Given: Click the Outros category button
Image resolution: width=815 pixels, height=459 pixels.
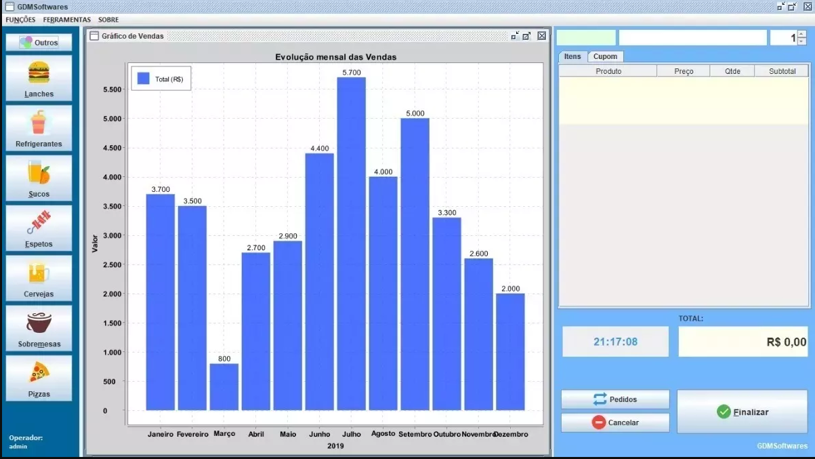Looking at the screenshot, I should [x=39, y=43].
